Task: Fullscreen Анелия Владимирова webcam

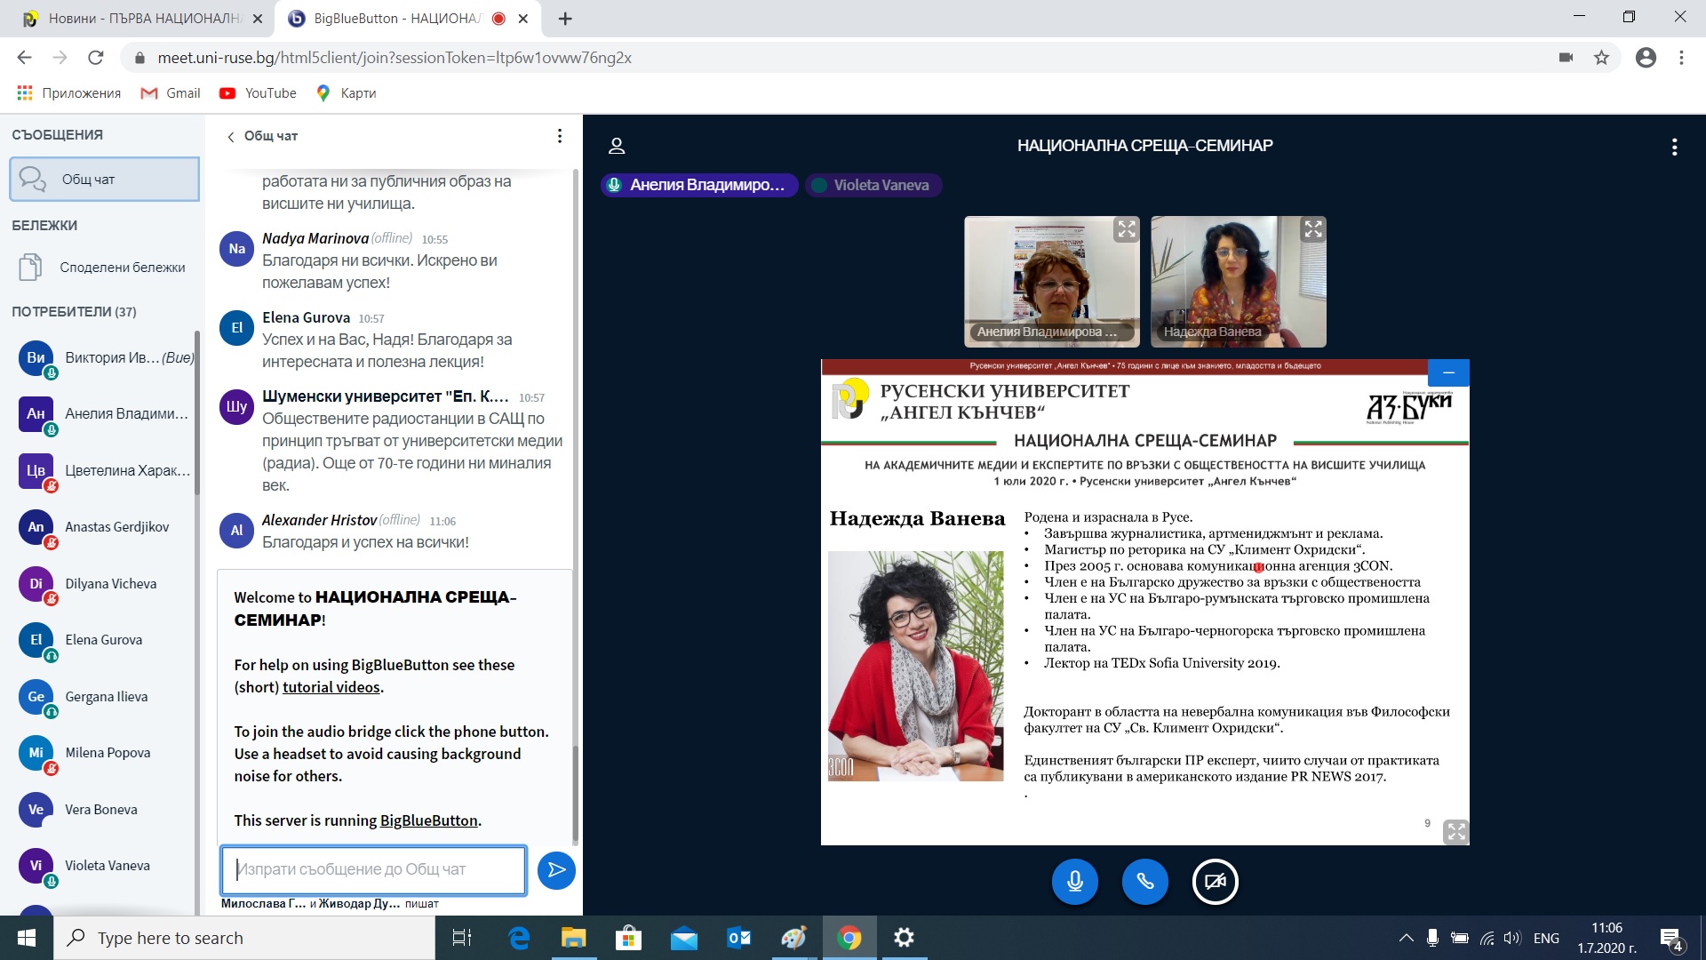Action: point(1126,230)
